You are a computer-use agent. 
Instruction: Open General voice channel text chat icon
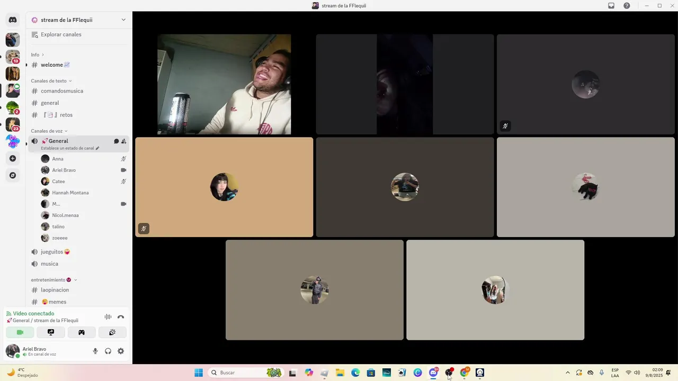(x=116, y=141)
